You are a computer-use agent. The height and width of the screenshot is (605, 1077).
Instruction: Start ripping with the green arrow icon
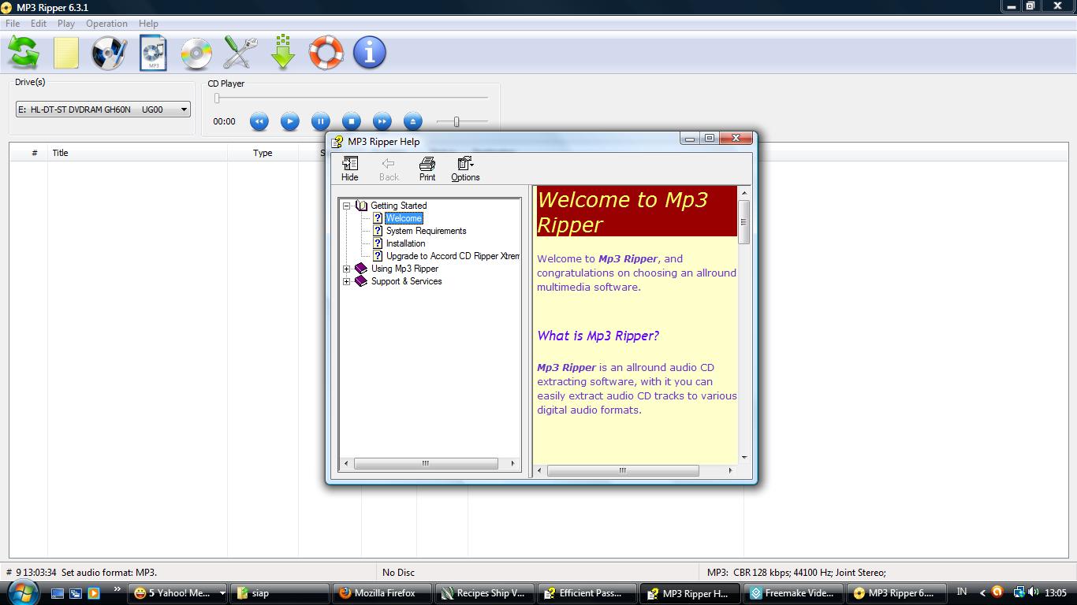tap(282, 52)
